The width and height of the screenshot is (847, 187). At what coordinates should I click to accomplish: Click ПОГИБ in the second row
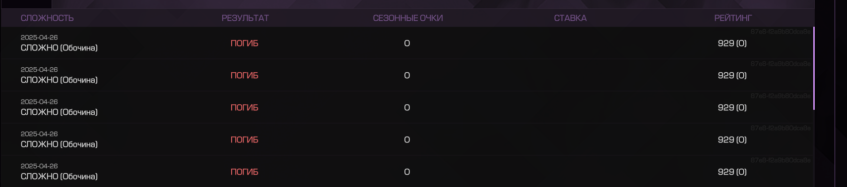[245, 76]
